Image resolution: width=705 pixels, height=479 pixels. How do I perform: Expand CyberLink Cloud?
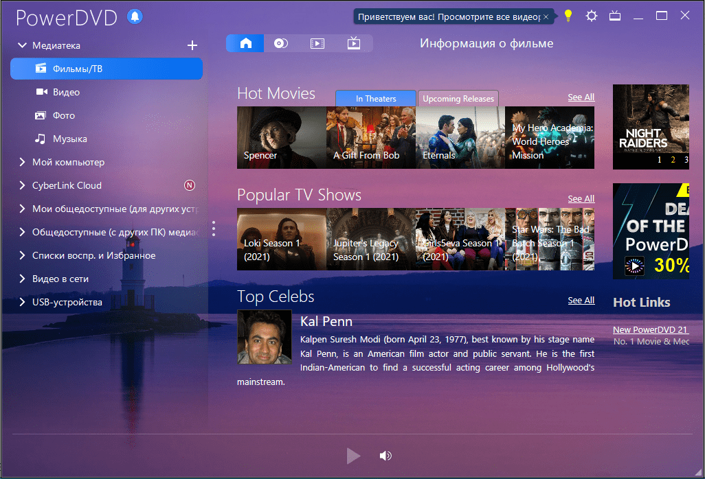(x=22, y=185)
